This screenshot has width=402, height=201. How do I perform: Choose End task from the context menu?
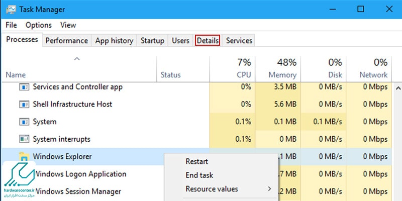click(199, 175)
